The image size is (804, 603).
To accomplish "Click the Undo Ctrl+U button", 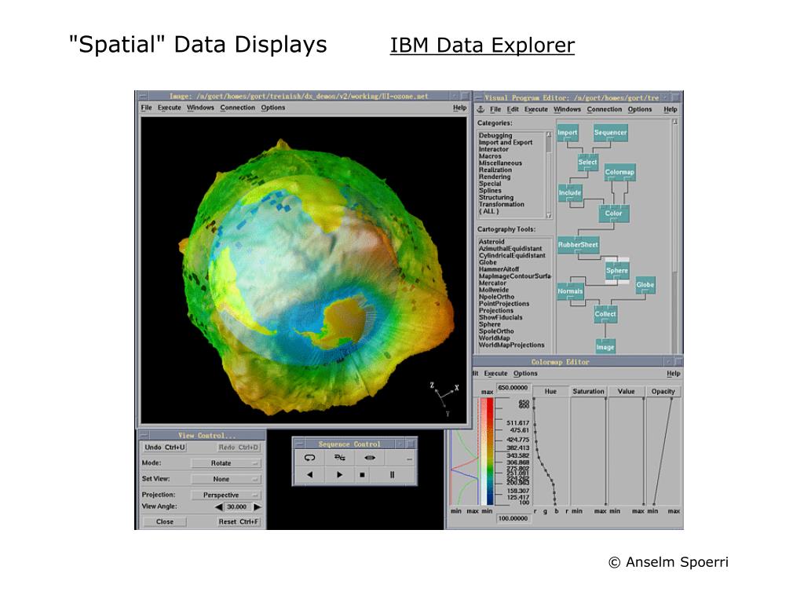I will coord(165,447).
